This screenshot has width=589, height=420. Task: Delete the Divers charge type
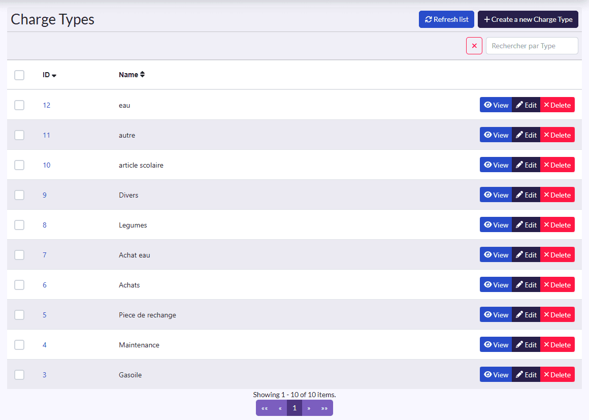pyautogui.click(x=558, y=195)
